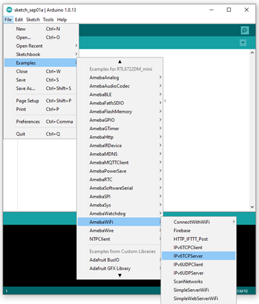Select the Examples menu entry

click(40, 63)
